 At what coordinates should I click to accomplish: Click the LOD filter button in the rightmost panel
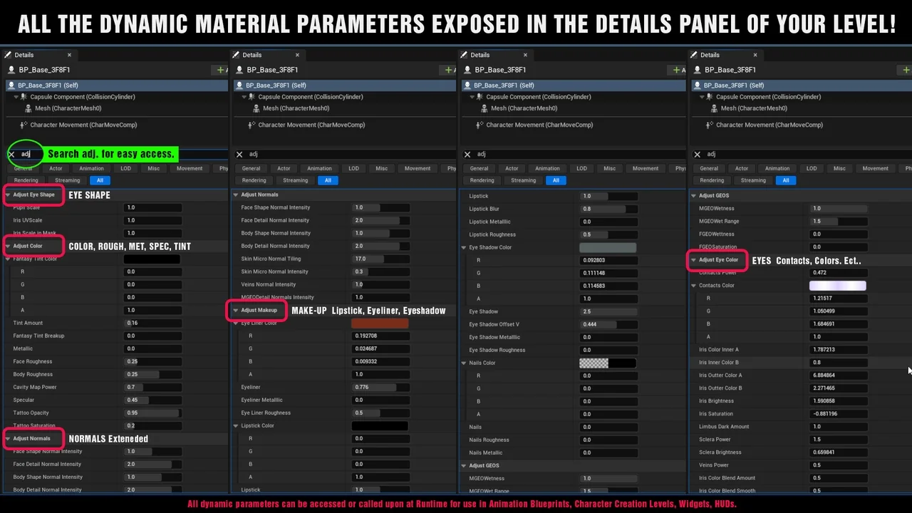point(812,169)
